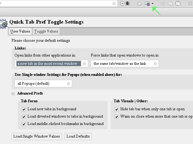Open the 'a new tab in the most recent window' dropdown
Screen dimensions: 193x144
(51, 64)
